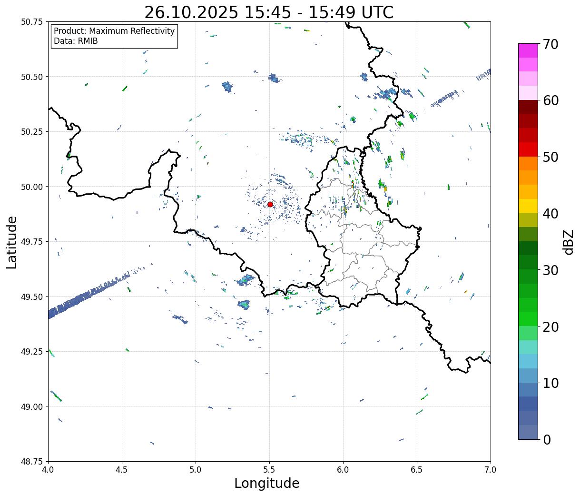Viewport: 580px width, 495px height.
Task: Click the 'Data: RMIB' legend text
Action: coord(76,41)
